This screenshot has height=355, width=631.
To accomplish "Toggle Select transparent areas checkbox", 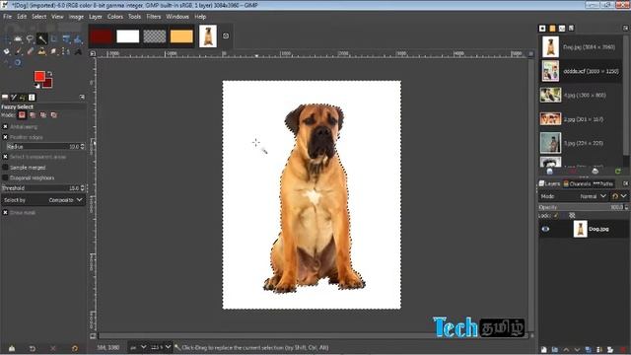I will (x=5, y=157).
